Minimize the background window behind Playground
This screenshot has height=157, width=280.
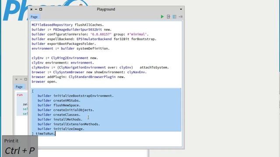click(21, 79)
